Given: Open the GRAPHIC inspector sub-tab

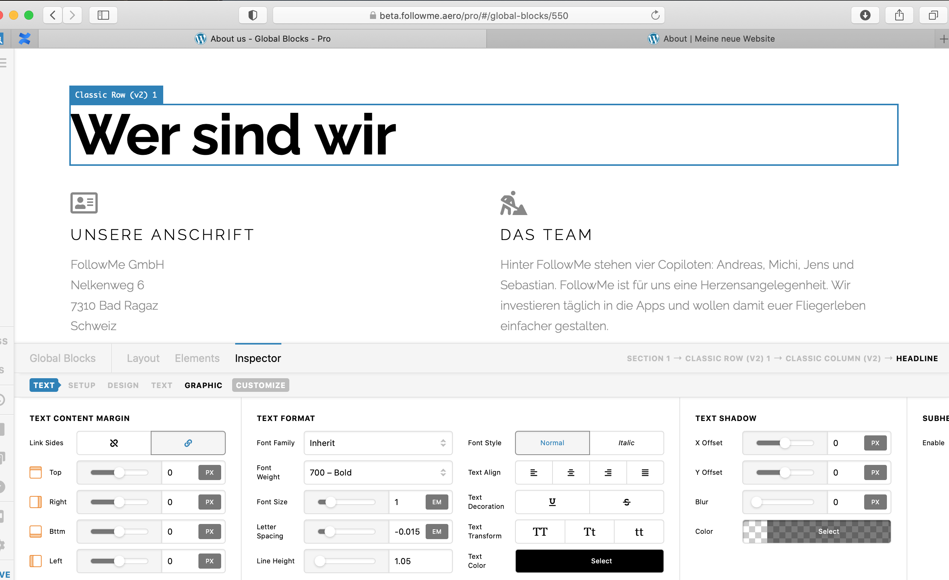Looking at the screenshot, I should click(x=203, y=385).
